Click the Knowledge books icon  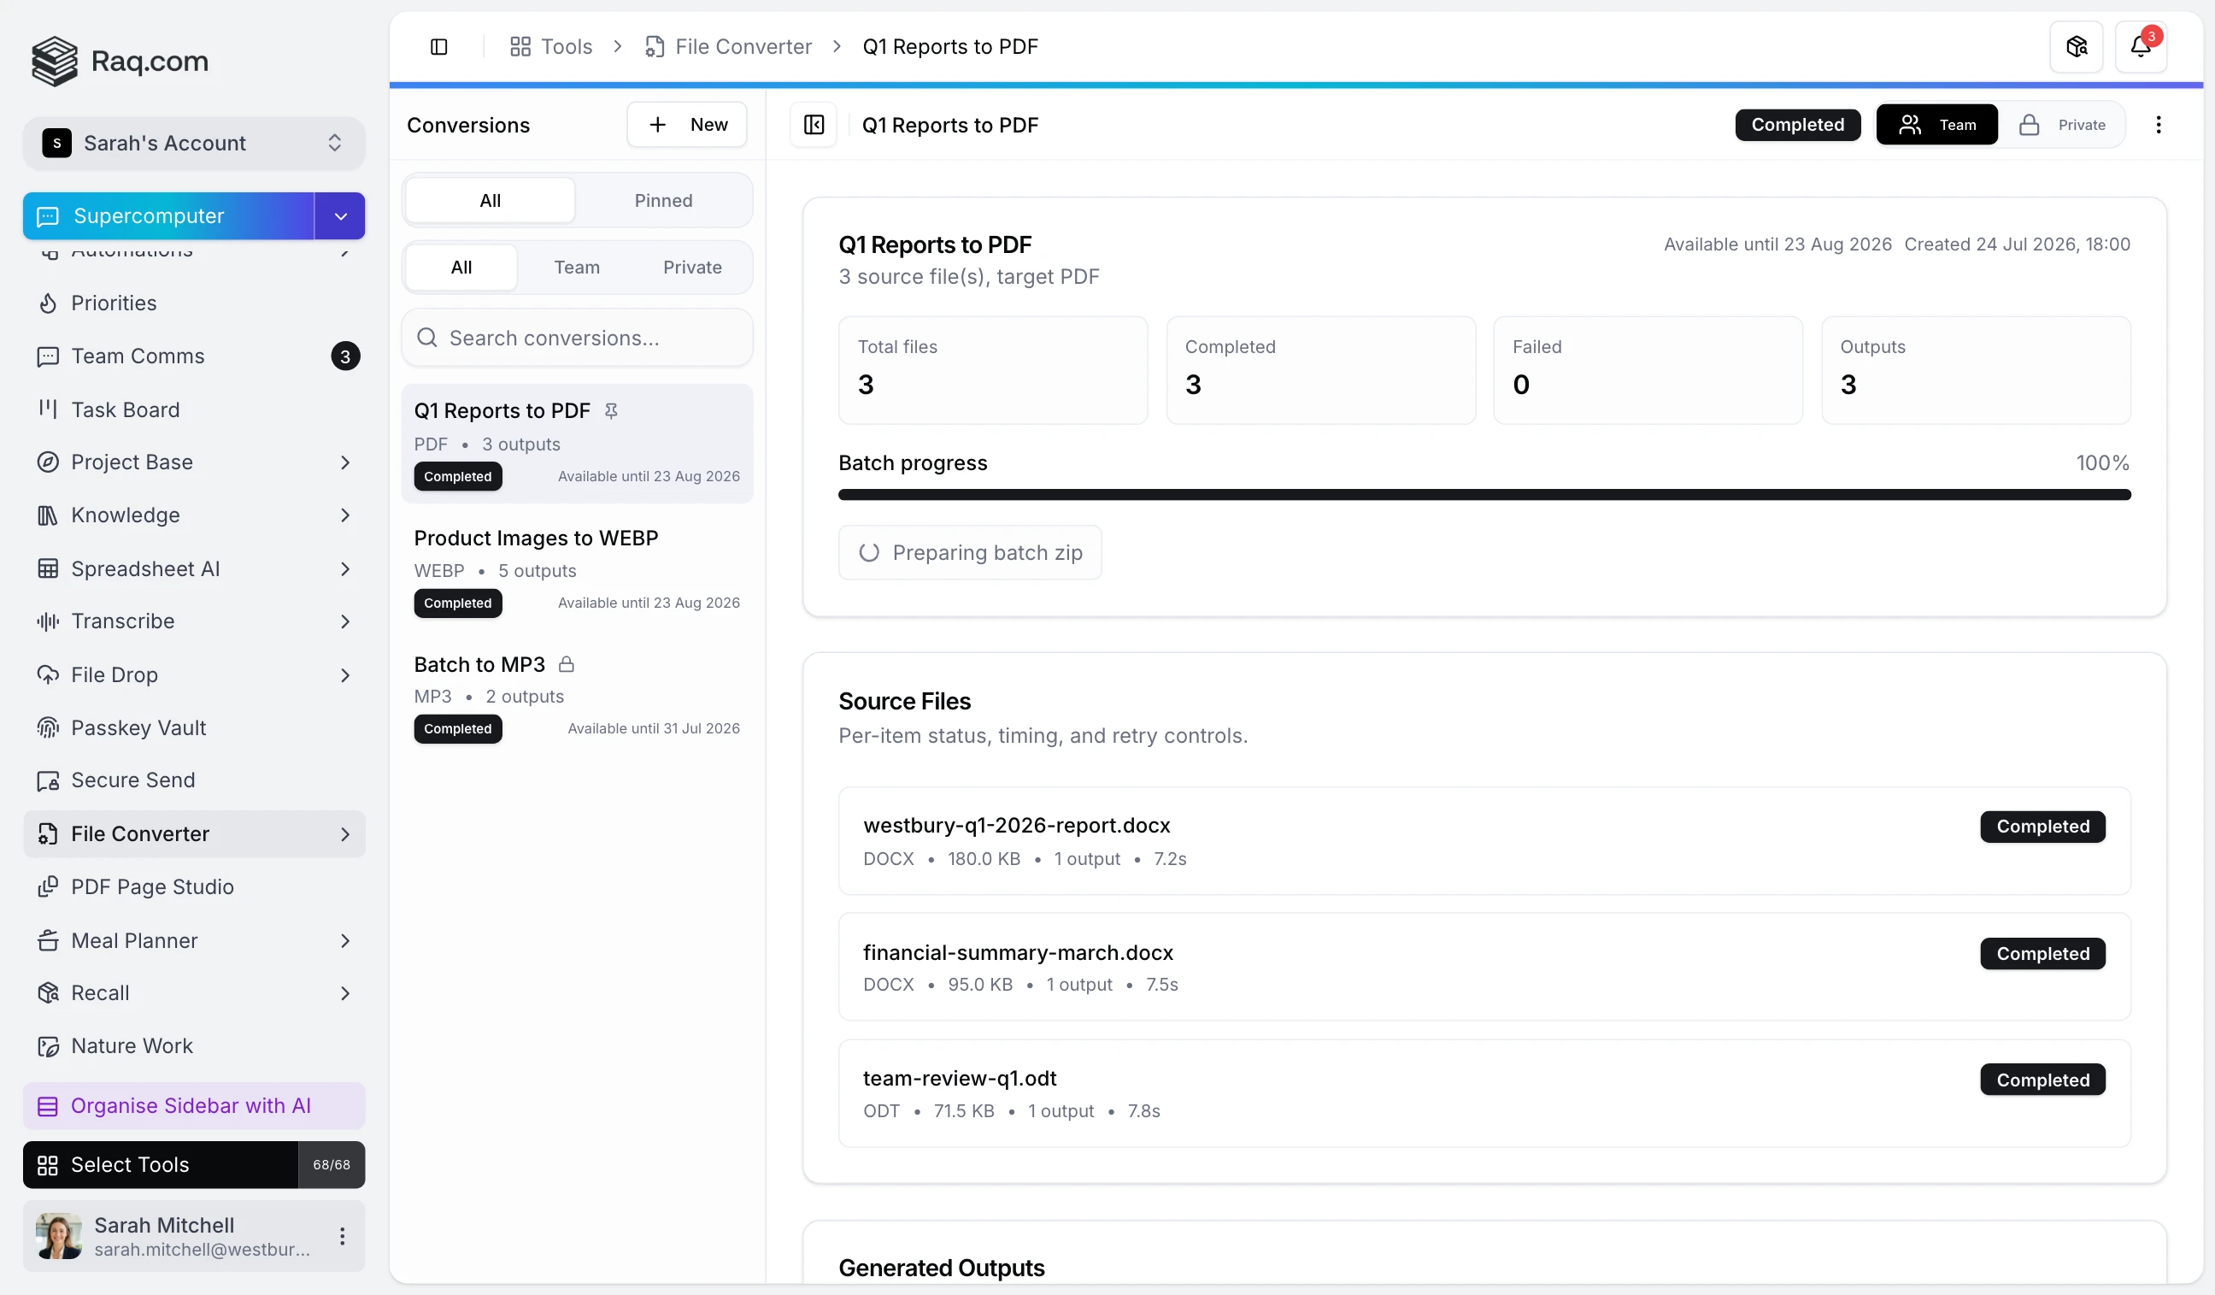(x=49, y=515)
